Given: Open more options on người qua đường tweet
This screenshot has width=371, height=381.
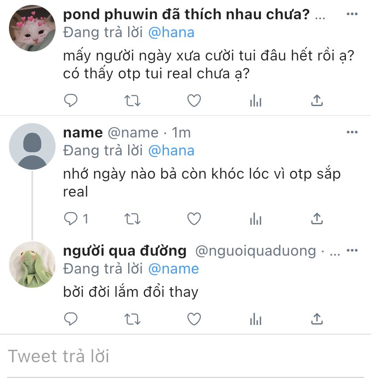Looking at the screenshot, I should coord(352,250).
